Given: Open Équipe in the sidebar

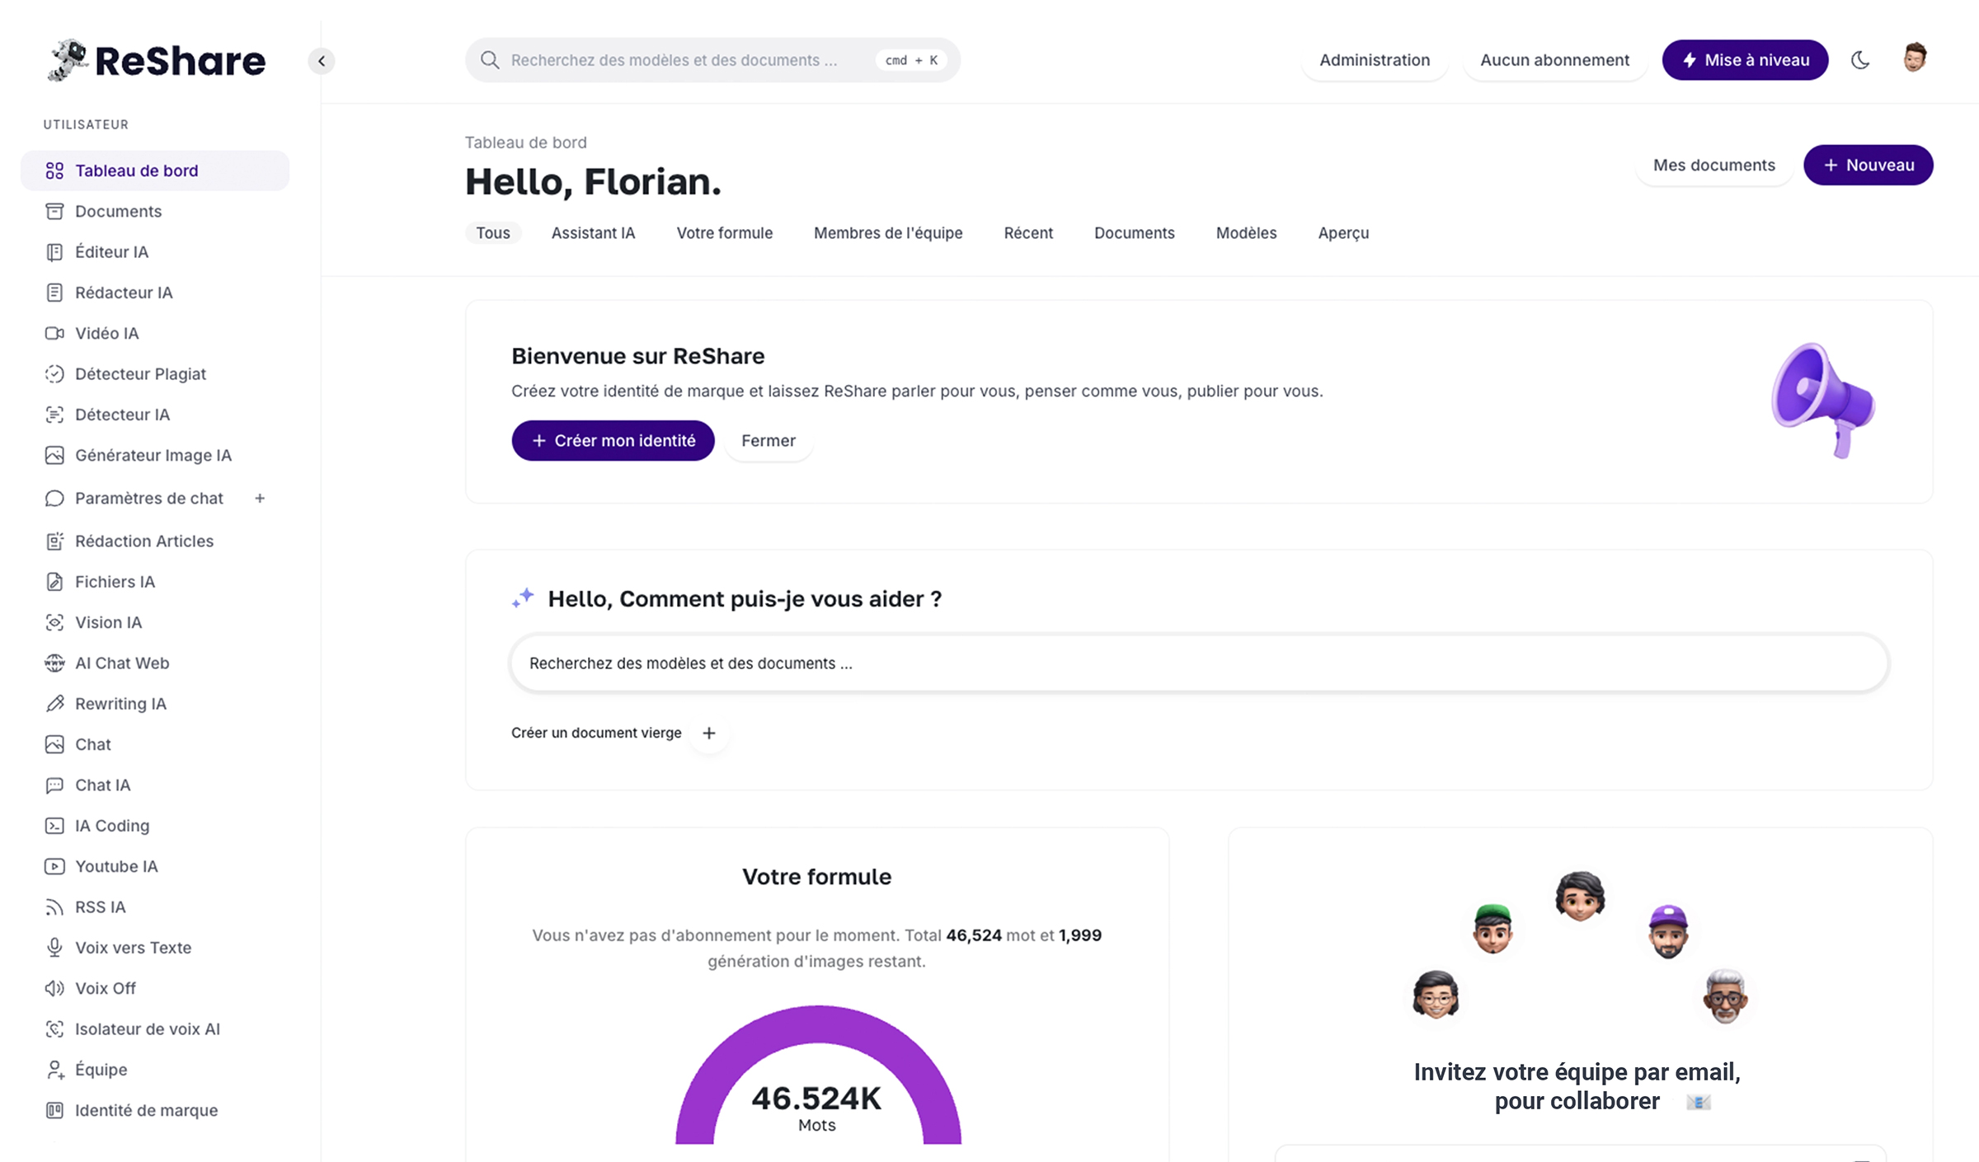Looking at the screenshot, I should pos(155,1070).
